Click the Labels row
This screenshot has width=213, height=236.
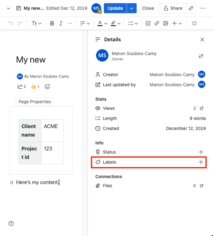click(149, 162)
